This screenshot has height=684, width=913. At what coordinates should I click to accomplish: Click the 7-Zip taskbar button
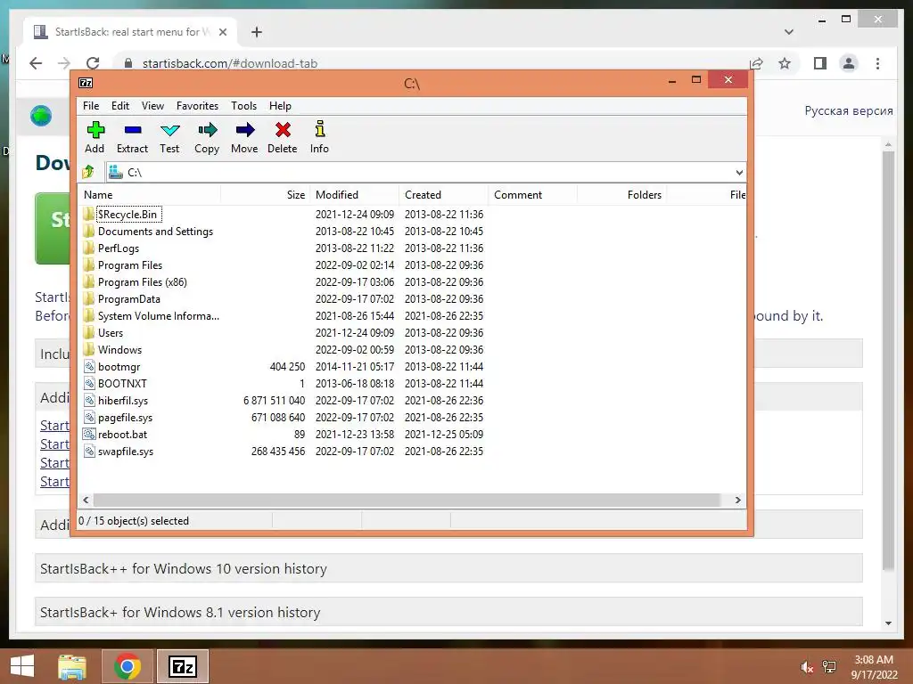tap(182, 666)
